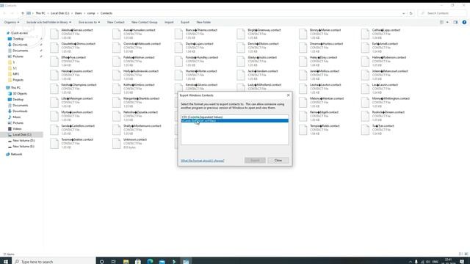Click 'Local Disk (C:)' in address breadcrumb

pos(60,13)
